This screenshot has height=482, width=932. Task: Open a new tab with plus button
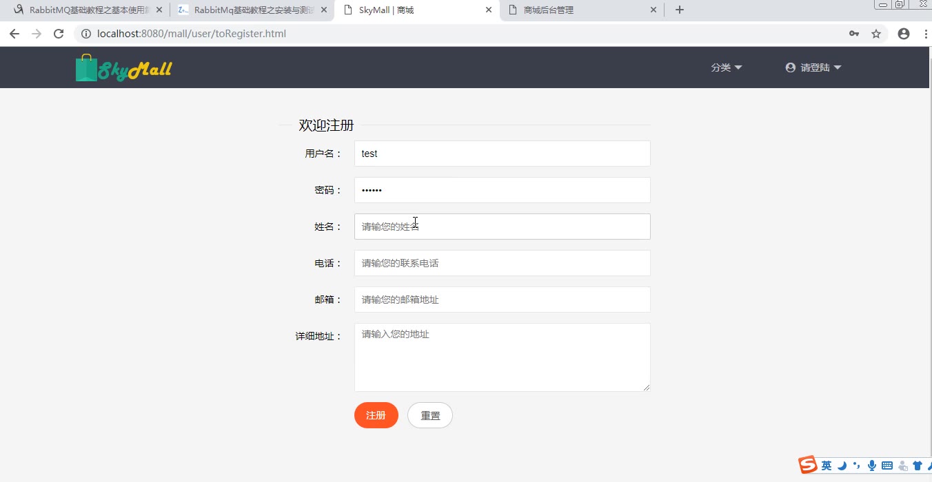tap(680, 10)
